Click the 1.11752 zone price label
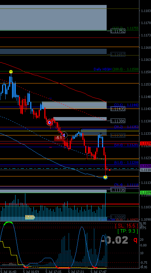 [x=118, y=31]
